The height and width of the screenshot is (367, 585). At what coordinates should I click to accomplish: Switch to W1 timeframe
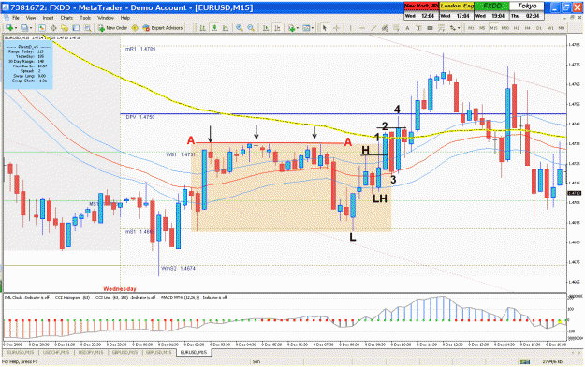point(550,28)
